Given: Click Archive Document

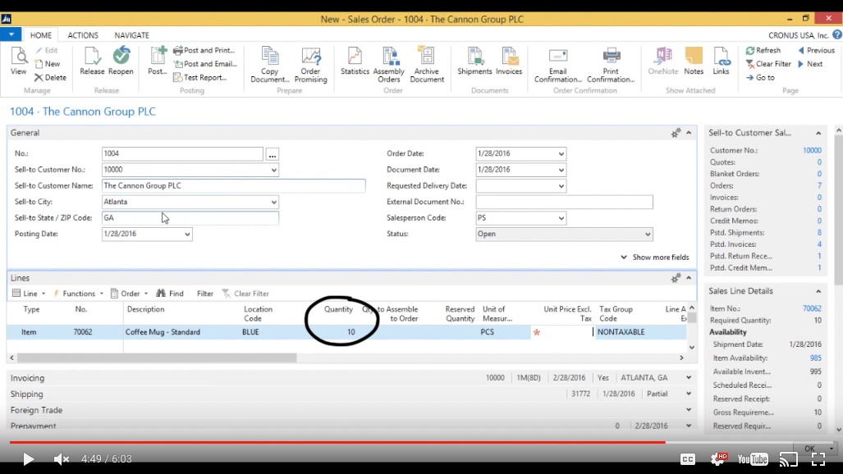Looking at the screenshot, I should point(427,65).
